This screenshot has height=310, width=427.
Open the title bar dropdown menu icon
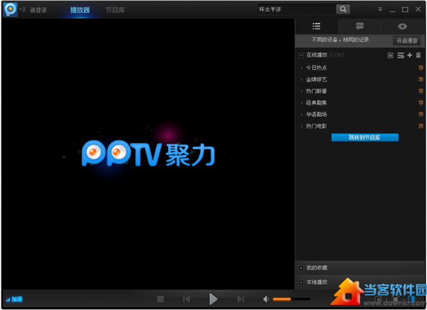[x=380, y=9]
